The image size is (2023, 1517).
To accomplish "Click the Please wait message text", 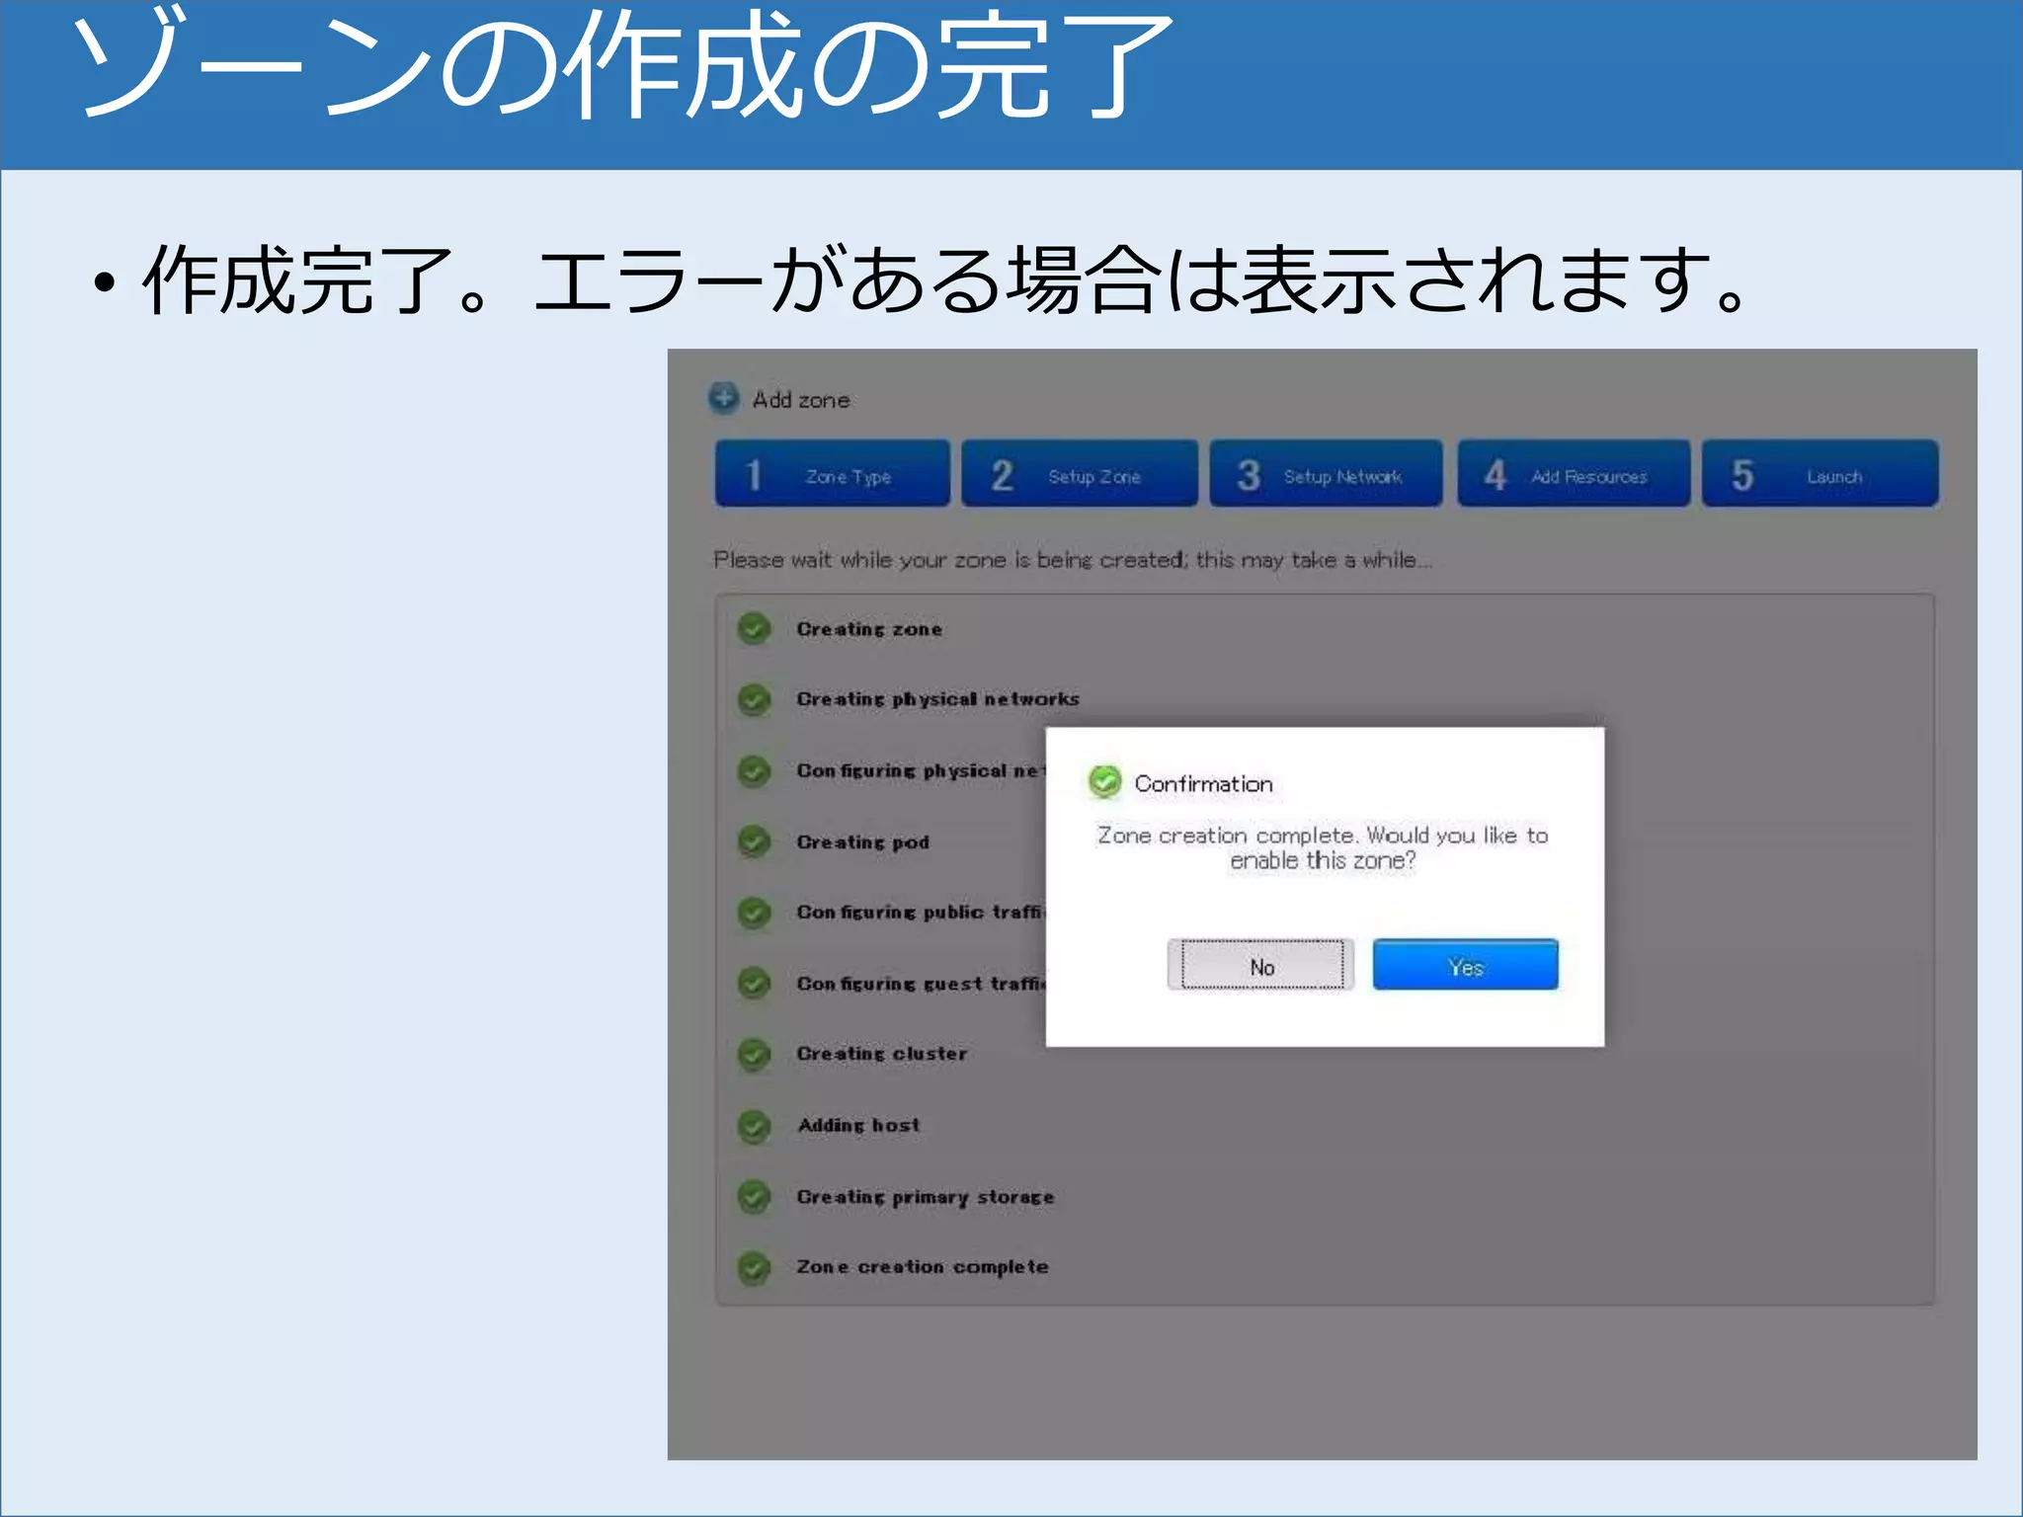I will click(1073, 560).
